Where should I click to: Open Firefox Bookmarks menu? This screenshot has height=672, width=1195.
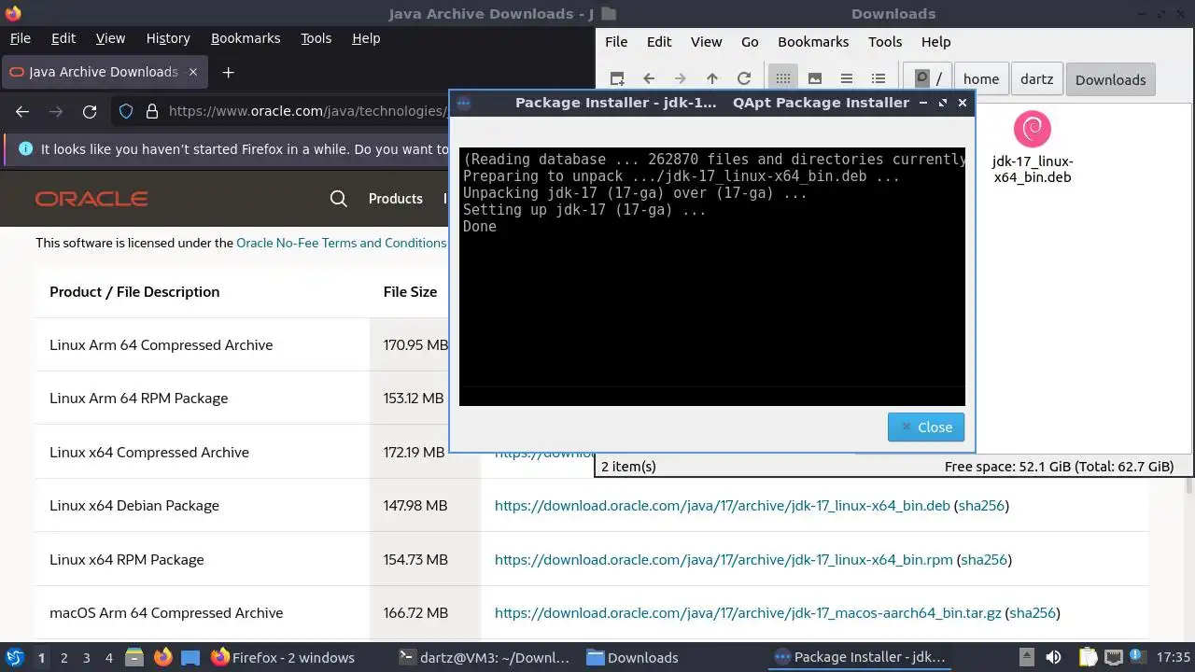click(246, 38)
